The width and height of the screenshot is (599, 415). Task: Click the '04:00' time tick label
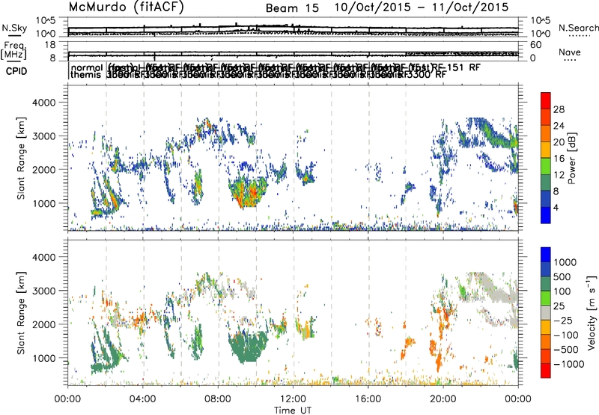click(x=143, y=399)
